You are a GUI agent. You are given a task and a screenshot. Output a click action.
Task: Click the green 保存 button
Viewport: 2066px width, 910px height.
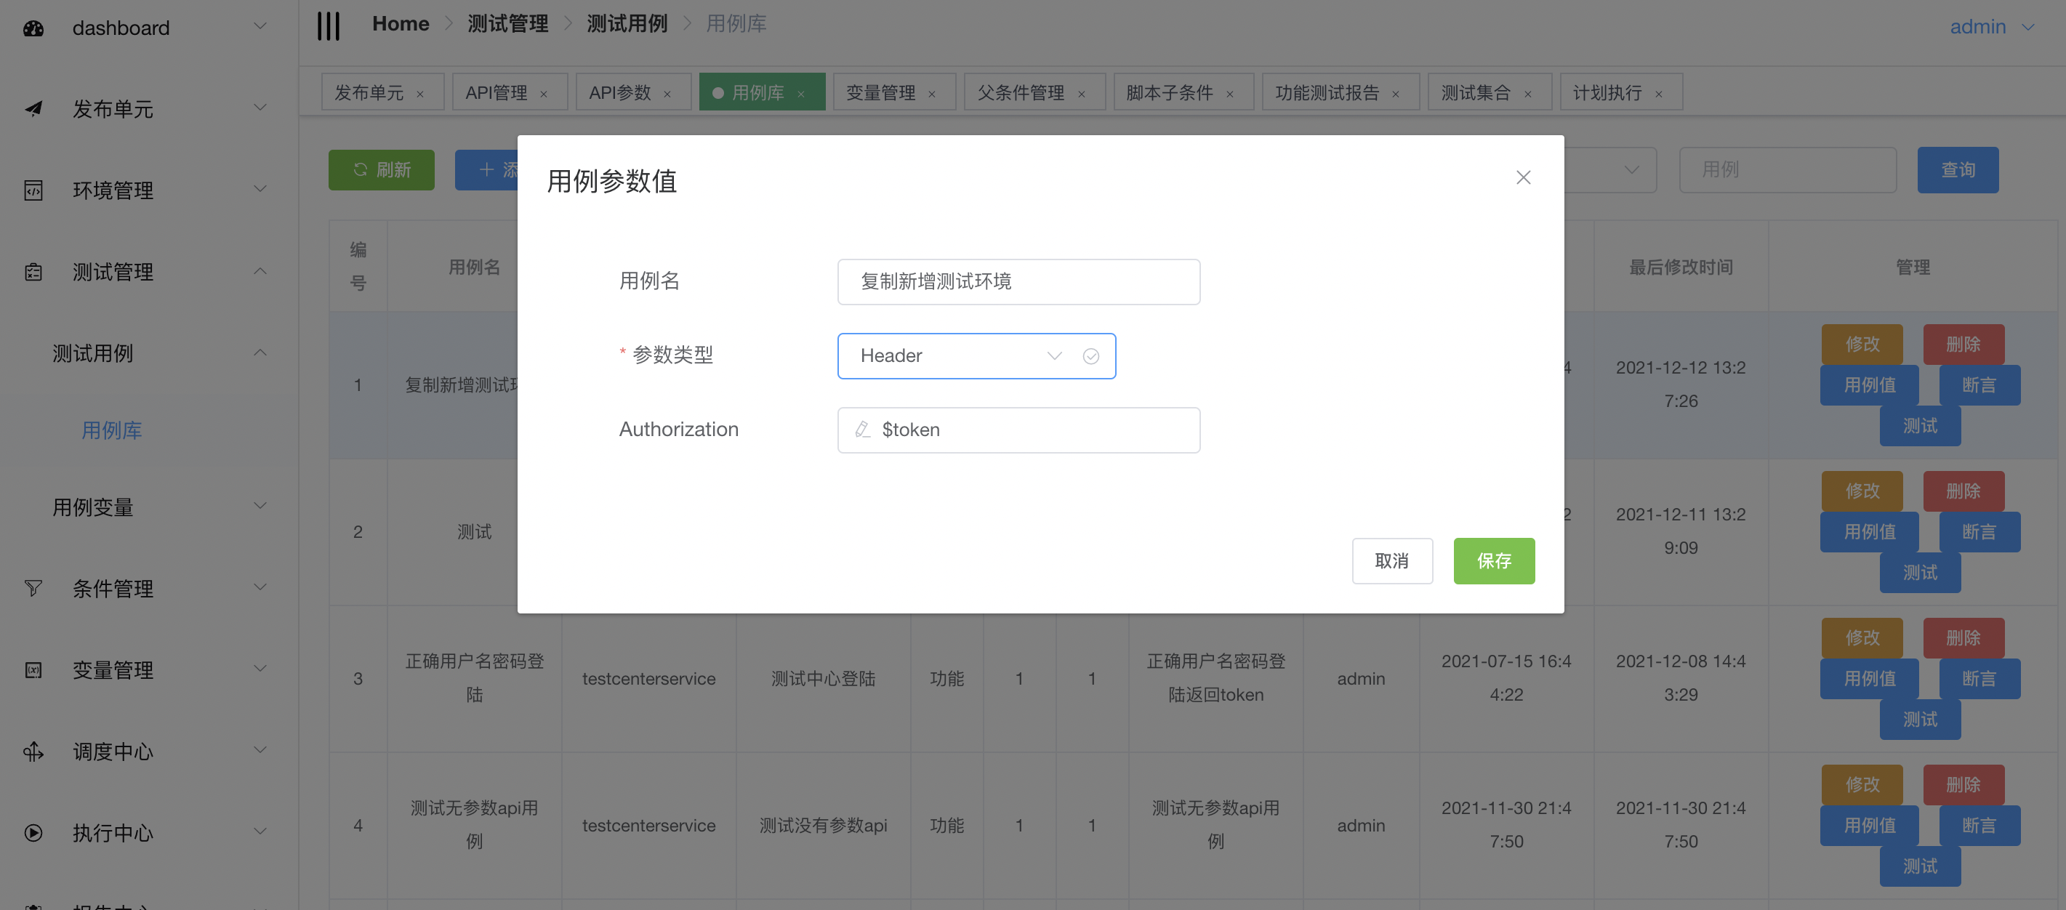click(1493, 561)
